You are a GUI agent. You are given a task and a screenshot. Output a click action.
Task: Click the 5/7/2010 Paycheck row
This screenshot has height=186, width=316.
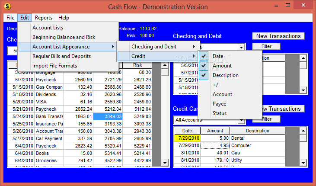[80, 80]
